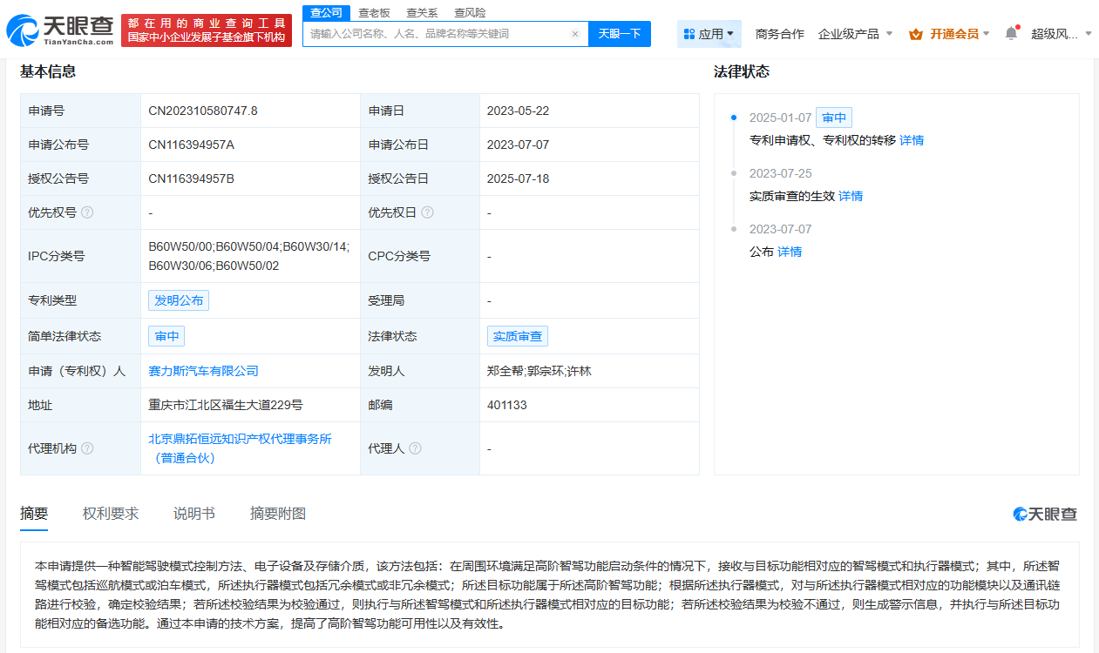
Task: Expand the 应用 dropdown menu
Action: (x=709, y=34)
